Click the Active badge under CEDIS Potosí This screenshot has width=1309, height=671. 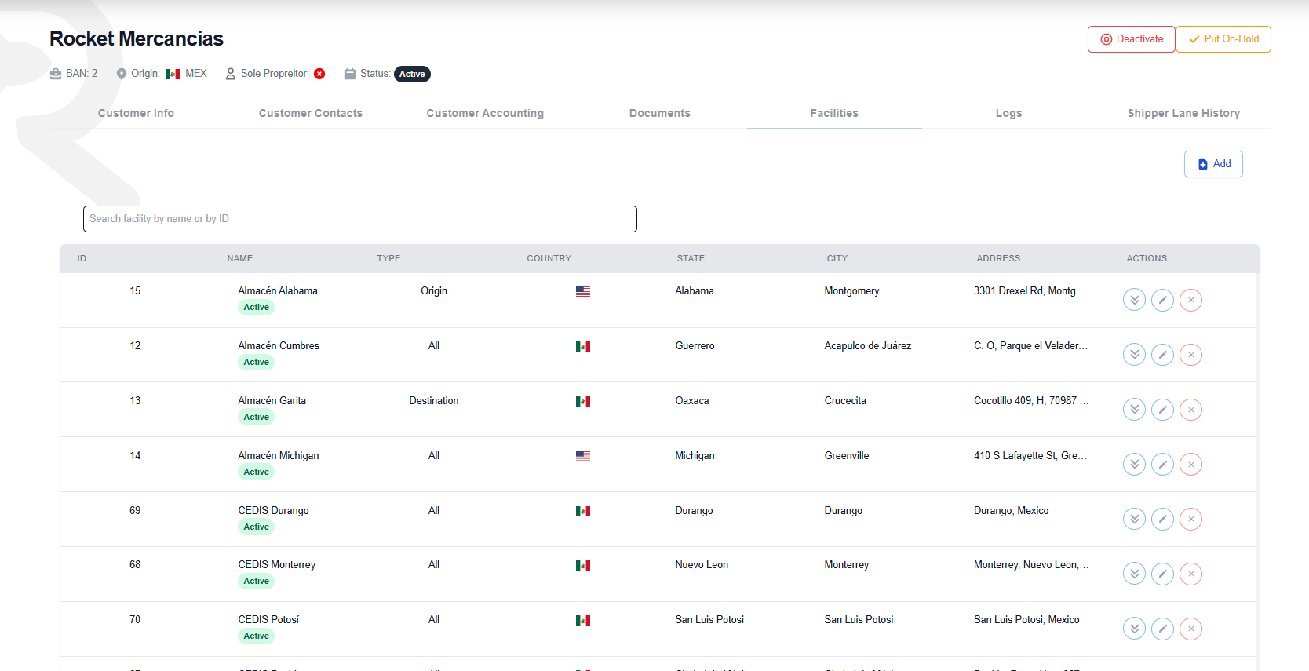256,636
